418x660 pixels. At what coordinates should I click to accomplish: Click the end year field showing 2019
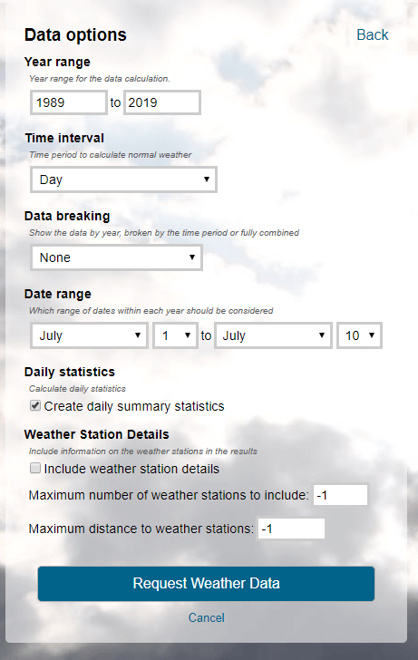tap(162, 102)
